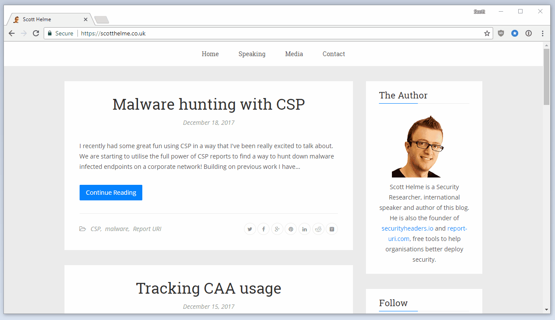Click the Facebook share icon
This screenshot has height=320, width=555.
pyautogui.click(x=263, y=229)
